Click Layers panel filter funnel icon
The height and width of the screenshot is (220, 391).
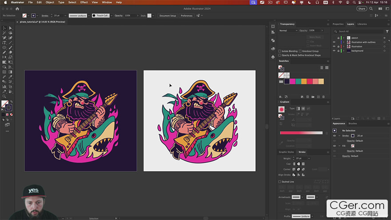387,32
